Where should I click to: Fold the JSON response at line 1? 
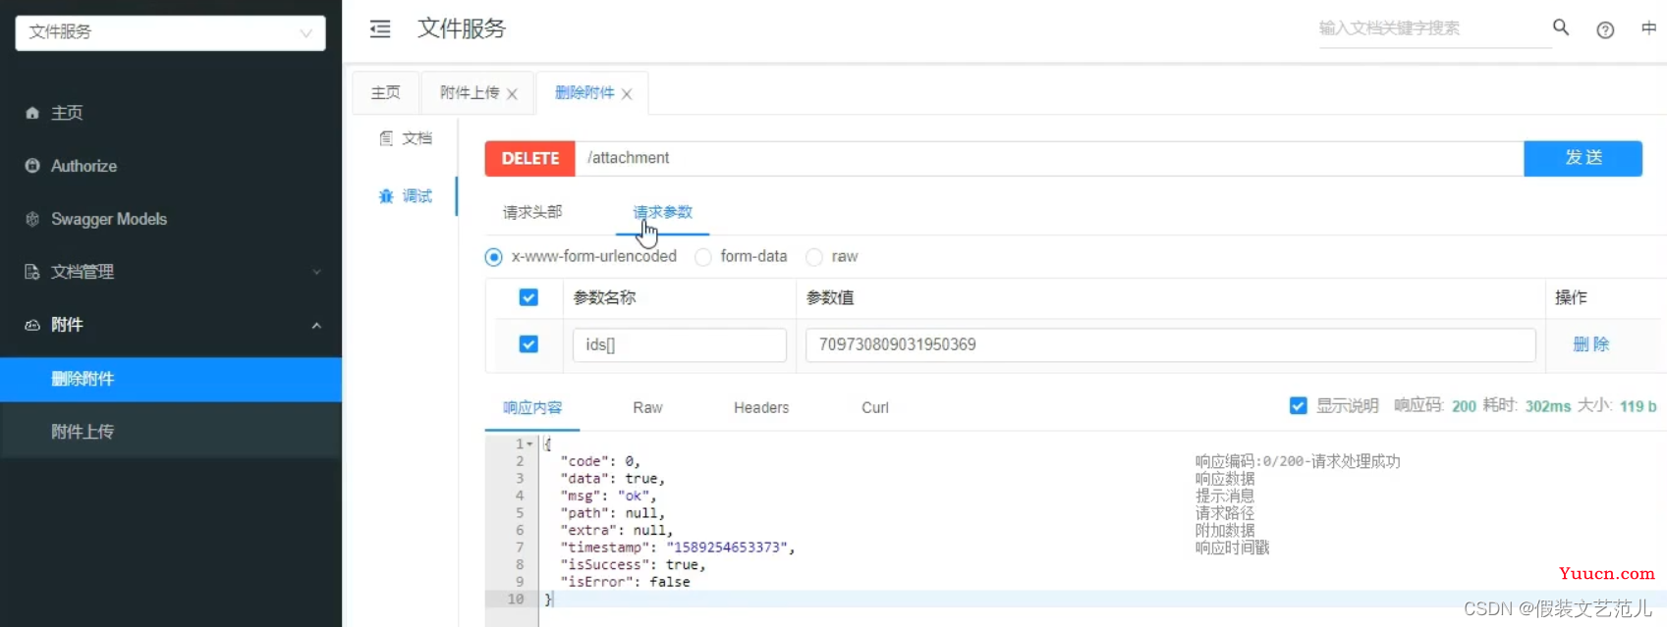[x=529, y=444]
